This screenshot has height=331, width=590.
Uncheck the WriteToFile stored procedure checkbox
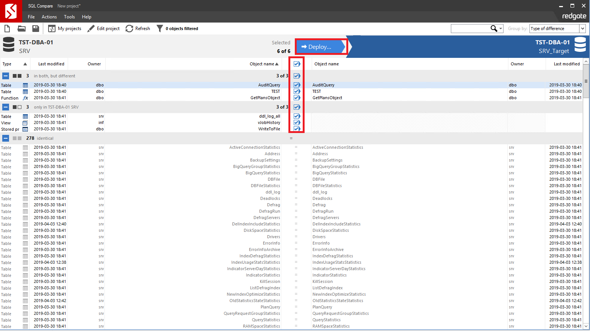[297, 129]
